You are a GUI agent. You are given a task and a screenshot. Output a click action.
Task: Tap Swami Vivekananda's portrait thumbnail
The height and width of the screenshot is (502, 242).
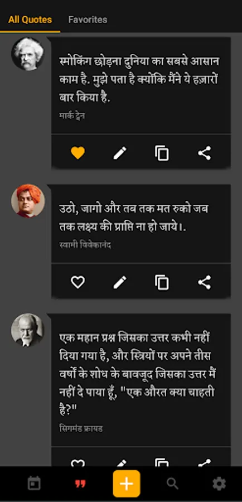point(28,201)
